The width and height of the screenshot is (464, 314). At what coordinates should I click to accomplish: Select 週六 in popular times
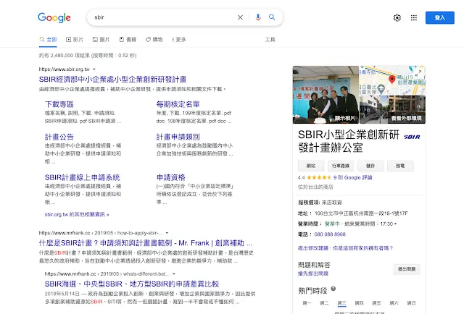(x=394, y=303)
